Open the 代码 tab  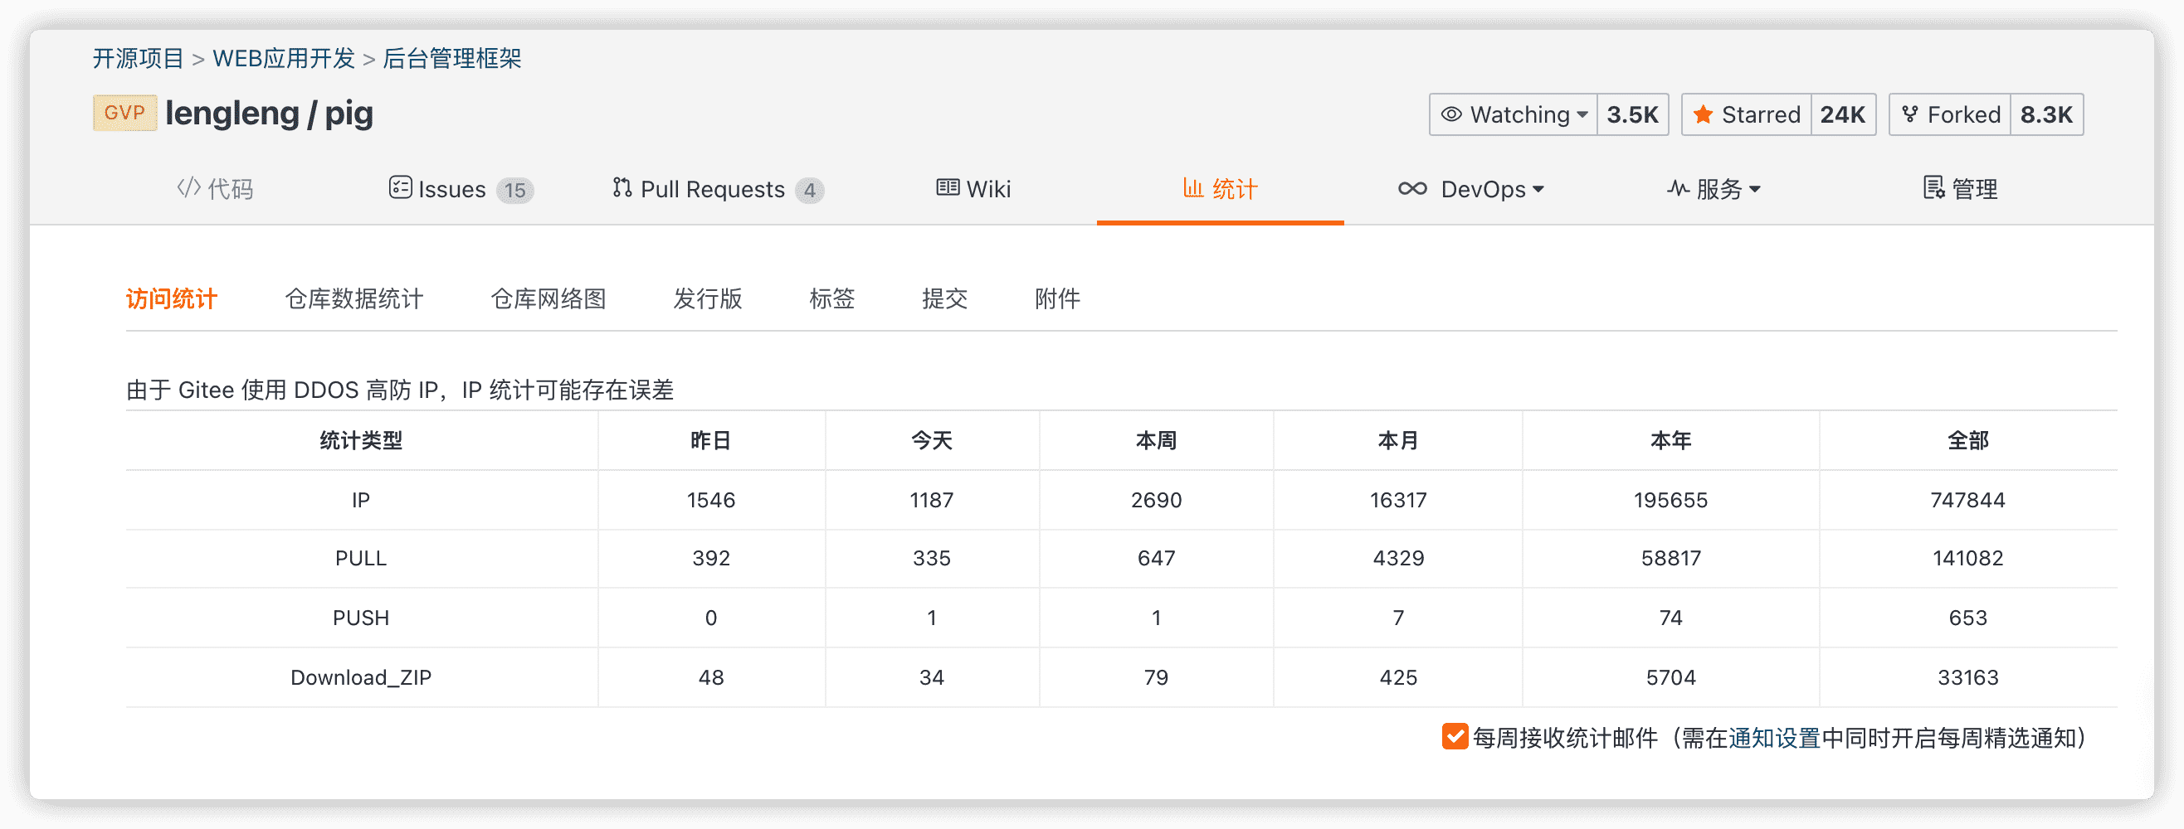tap(216, 189)
